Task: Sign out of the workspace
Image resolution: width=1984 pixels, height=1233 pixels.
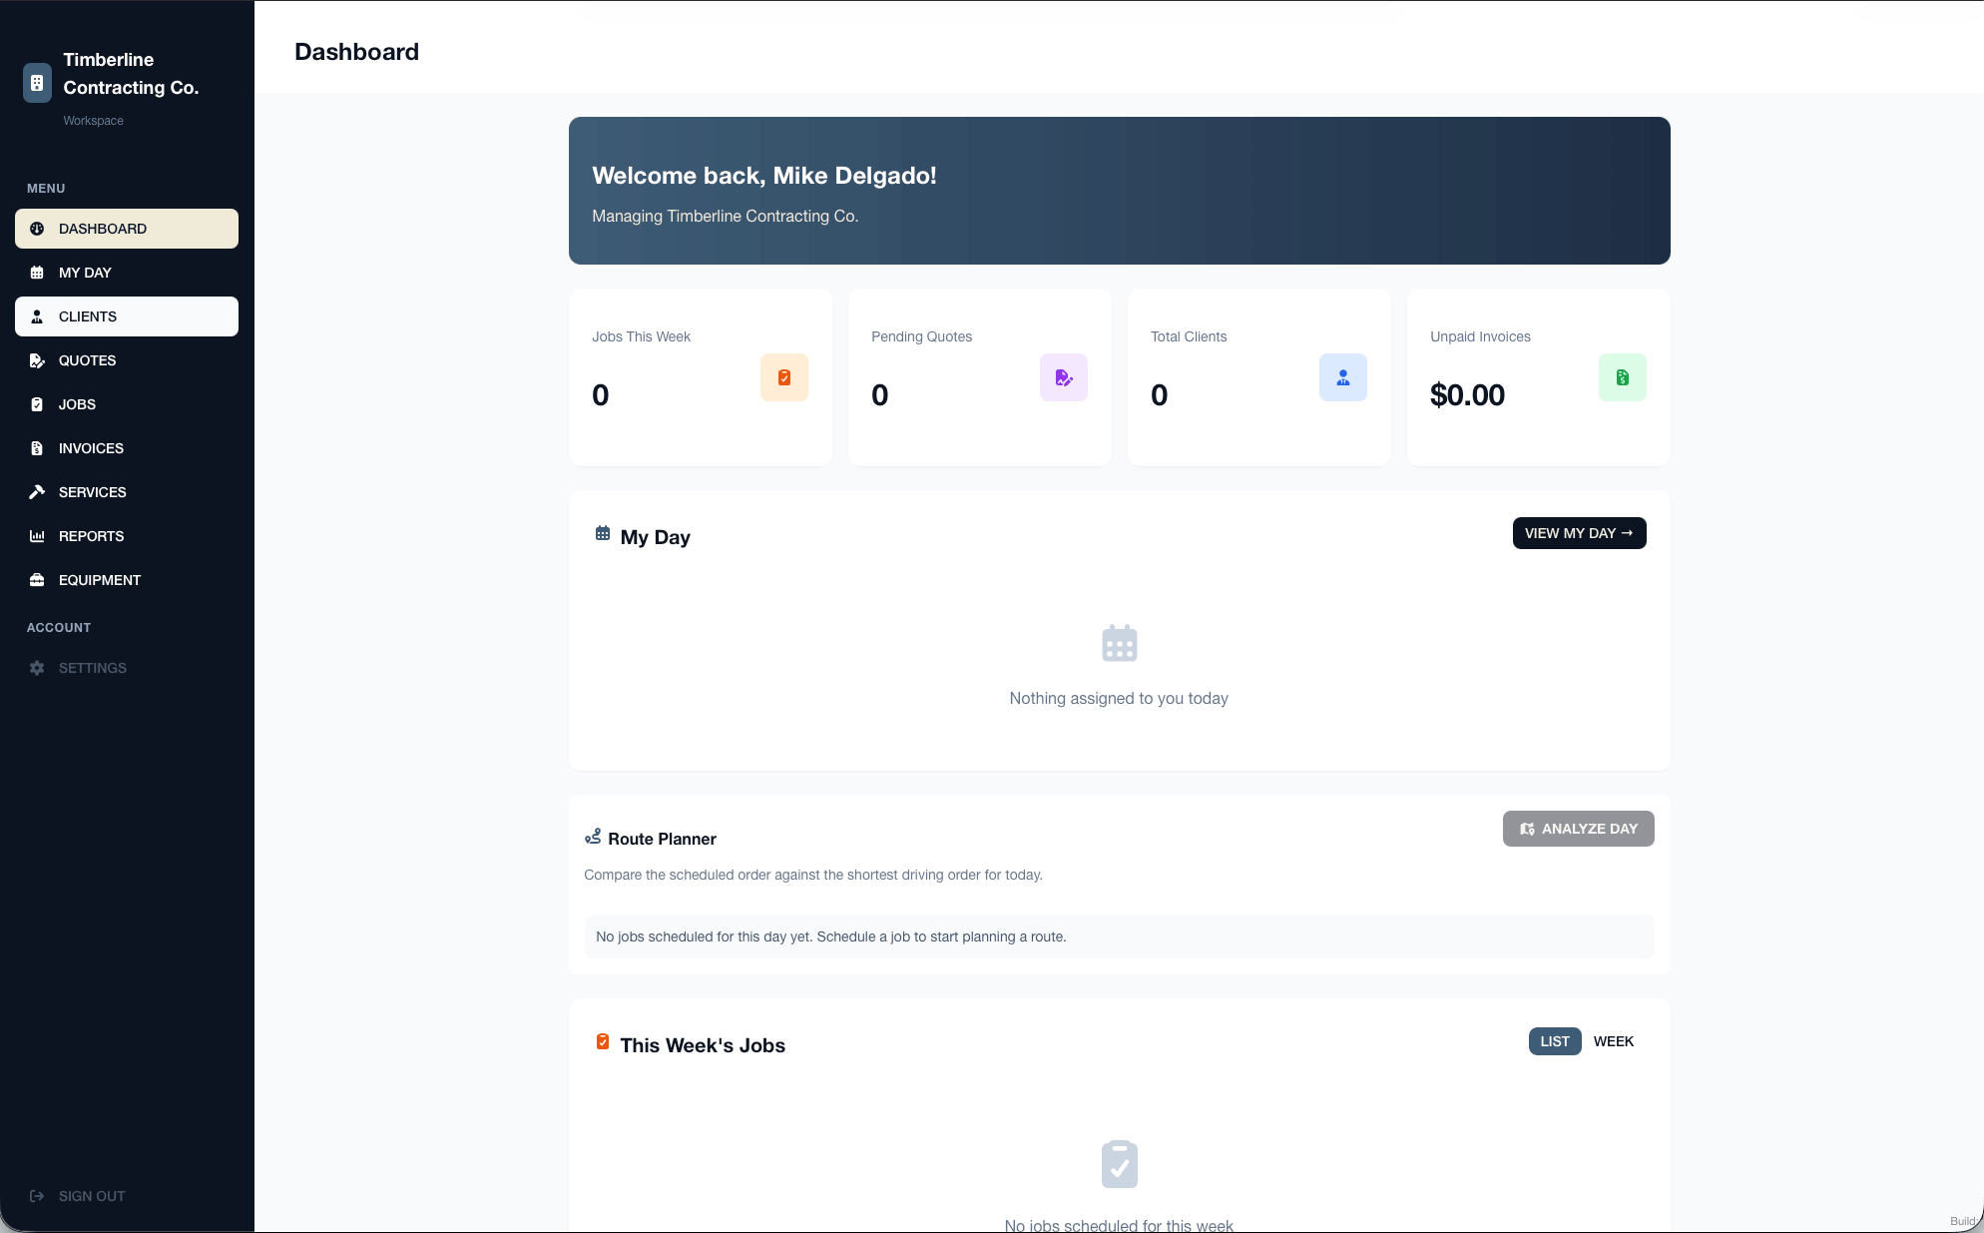Action: coord(78,1196)
